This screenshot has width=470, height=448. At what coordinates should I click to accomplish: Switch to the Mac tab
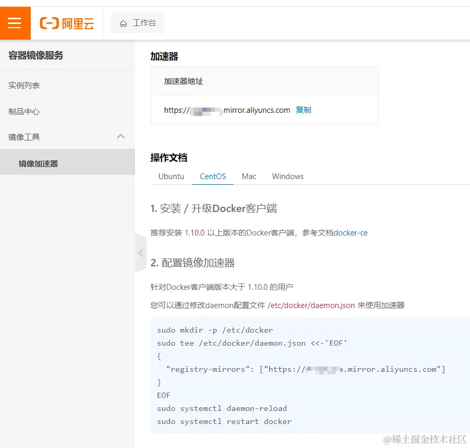[249, 176]
